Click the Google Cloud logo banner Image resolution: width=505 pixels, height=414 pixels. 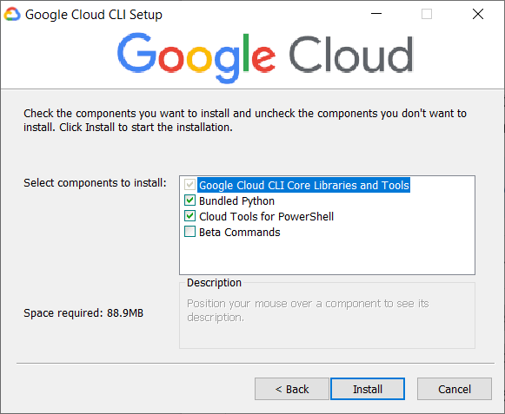(x=265, y=56)
